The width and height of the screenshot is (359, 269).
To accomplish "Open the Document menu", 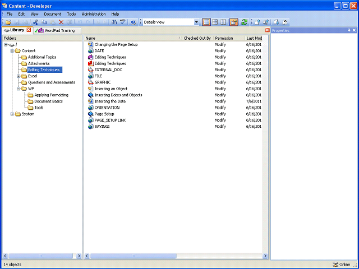I will click(x=52, y=14).
